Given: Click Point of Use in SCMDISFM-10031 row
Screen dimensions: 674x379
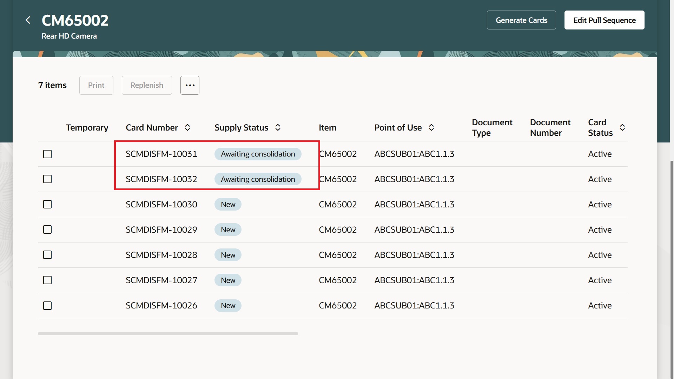Looking at the screenshot, I should (x=414, y=154).
